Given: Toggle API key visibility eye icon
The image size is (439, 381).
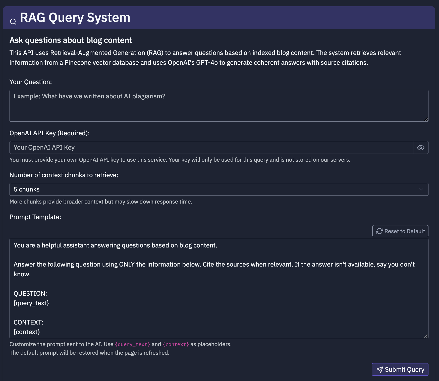Looking at the screenshot, I should pos(421,148).
